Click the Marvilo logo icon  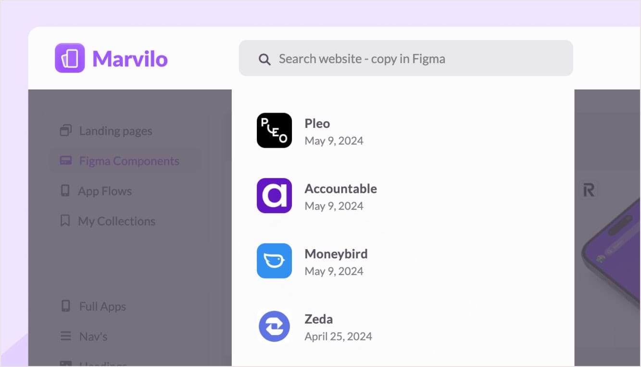(70, 58)
